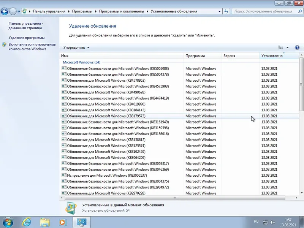Image resolution: width=304 pixels, height=228 pixels.
Task: Select the KB3064209 update row text
Action: click(x=106, y=158)
